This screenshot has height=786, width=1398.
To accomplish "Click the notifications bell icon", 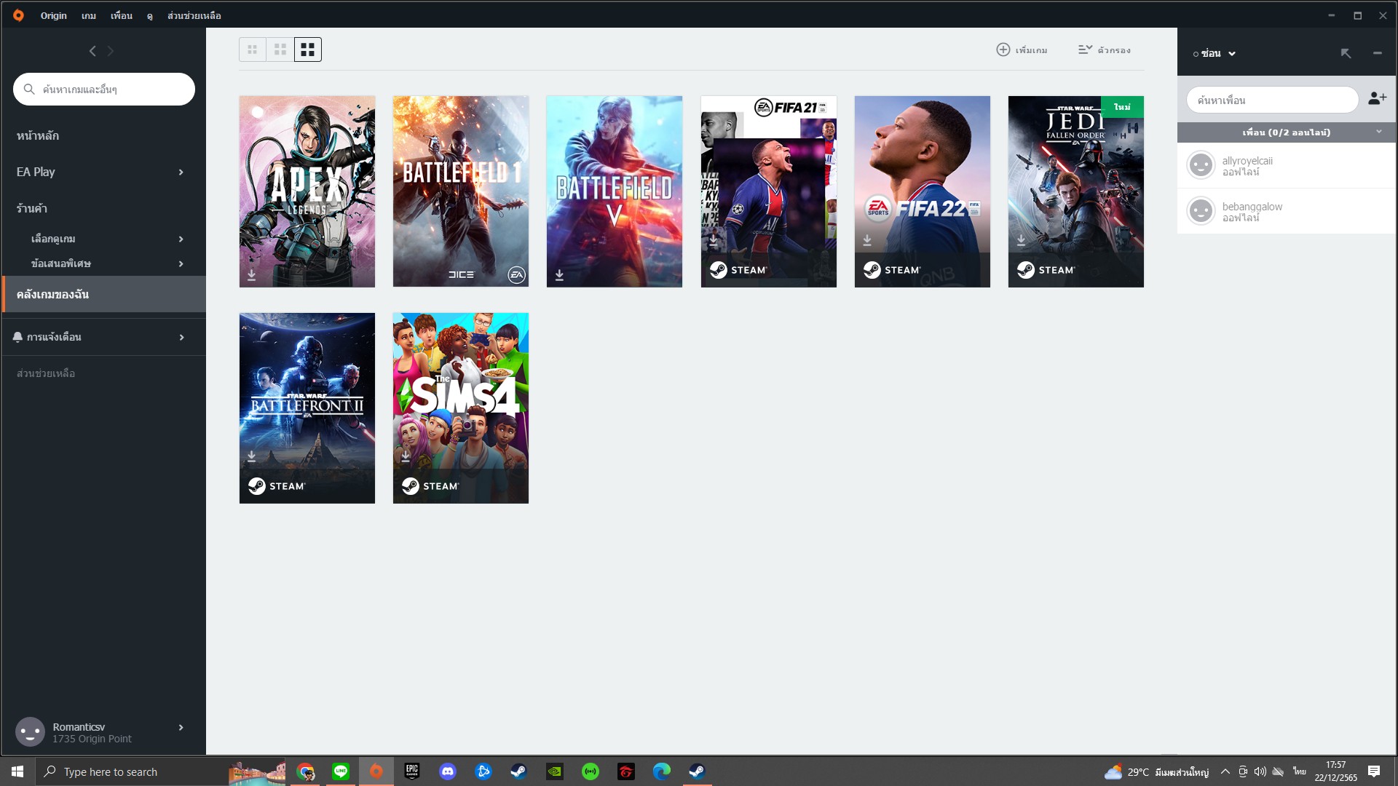I will 17,337.
